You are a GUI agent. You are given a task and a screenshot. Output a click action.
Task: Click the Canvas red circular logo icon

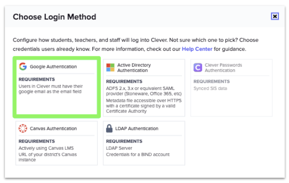pos(23,129)
